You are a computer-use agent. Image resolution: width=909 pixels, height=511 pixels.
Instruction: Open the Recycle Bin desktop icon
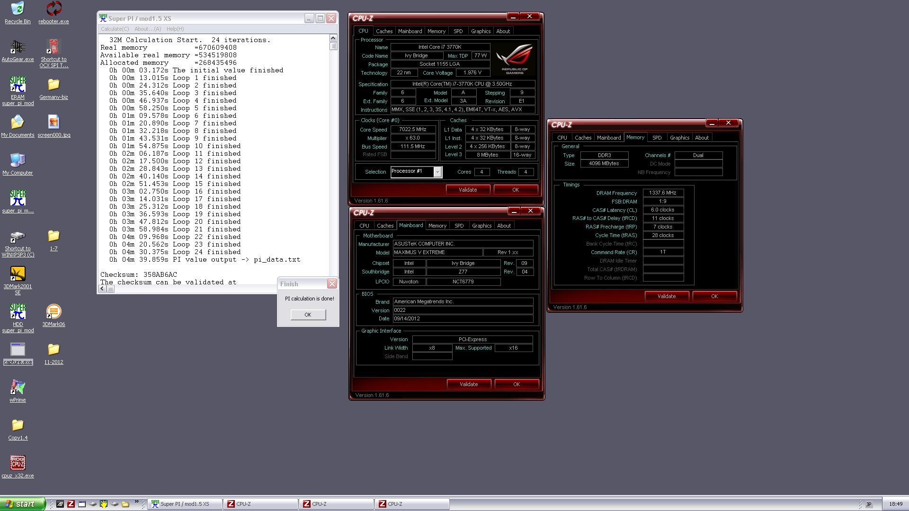tap(18, 12)
